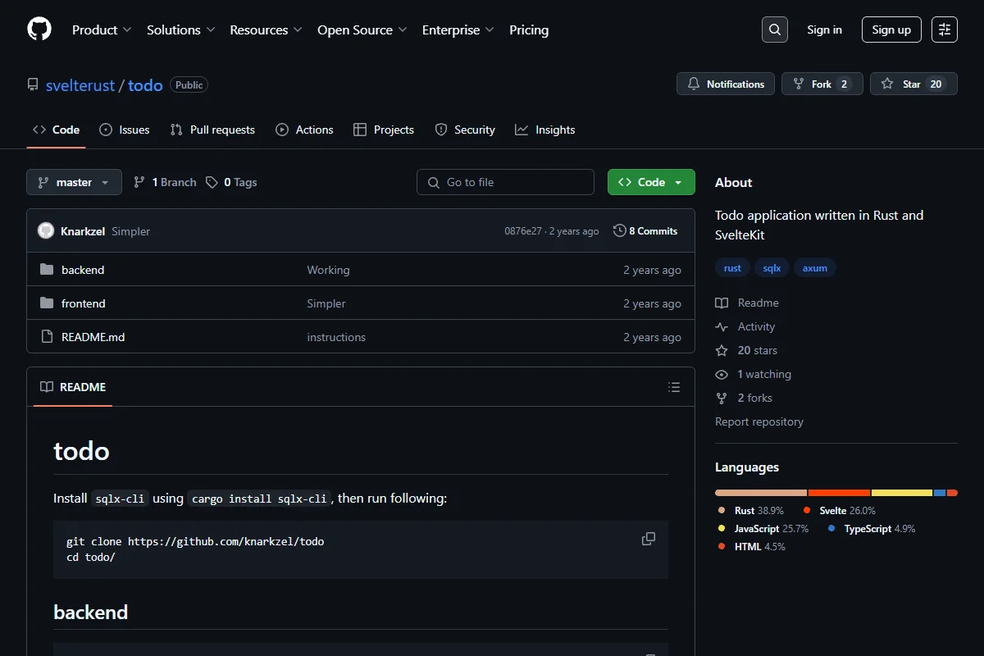Viewport: 984px width, 656px height.
Task: Open the README outline list icon
Action: pos(674,387)
